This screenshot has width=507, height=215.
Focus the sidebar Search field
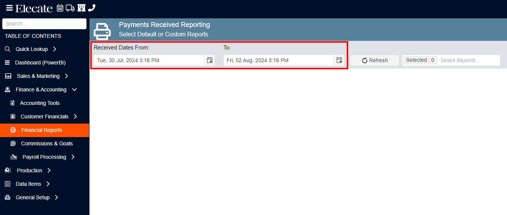[44, 24]
